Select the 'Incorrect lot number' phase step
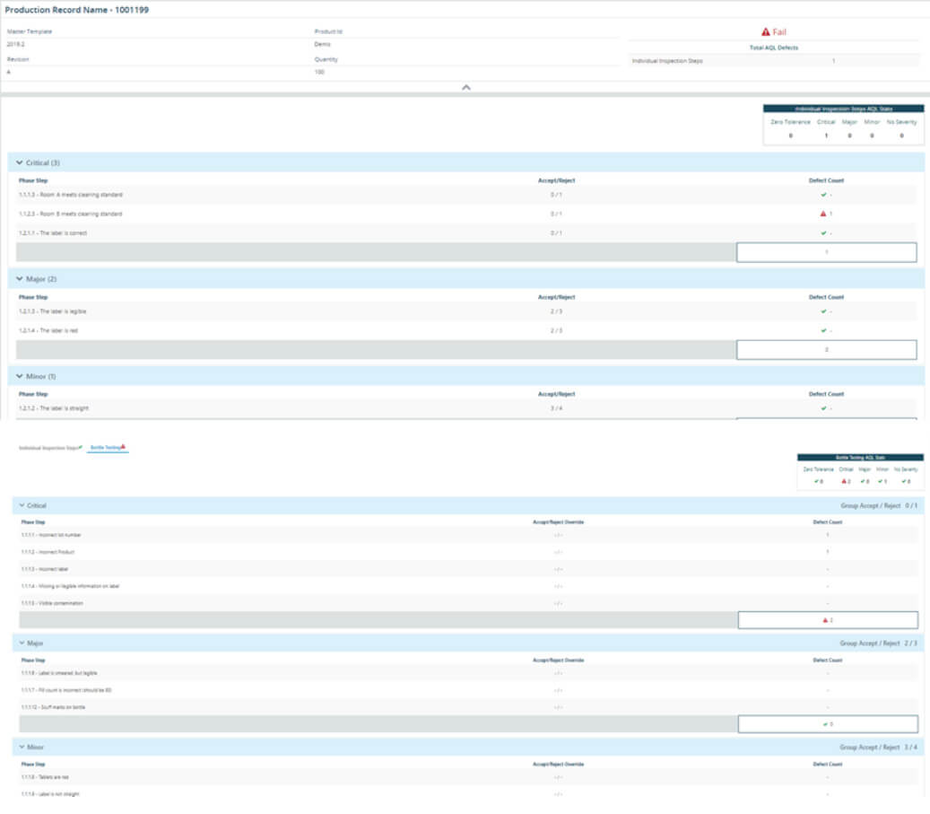The image size is (930, 814). click(x=52, y=535)
